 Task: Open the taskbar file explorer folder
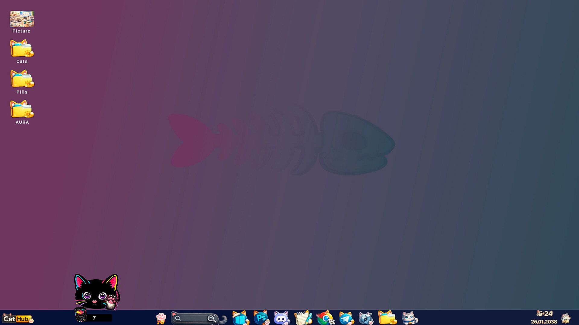387,318
